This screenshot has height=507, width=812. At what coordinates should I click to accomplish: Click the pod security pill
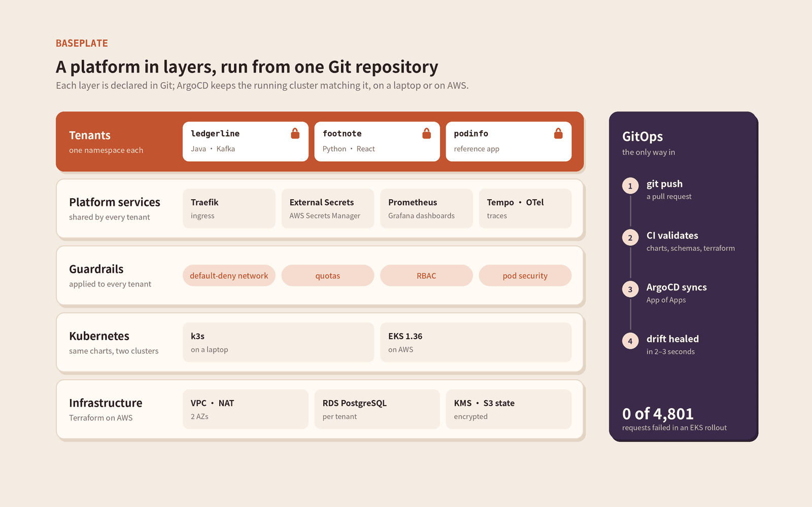(525, 275)
